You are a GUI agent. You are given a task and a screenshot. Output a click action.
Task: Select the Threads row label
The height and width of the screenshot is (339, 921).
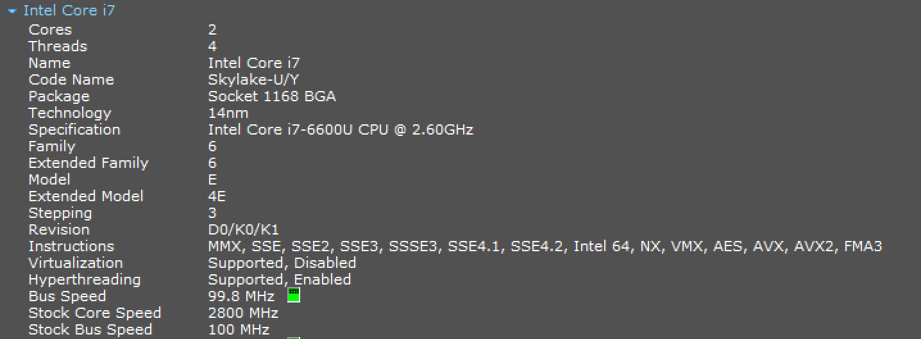point(58,46)
